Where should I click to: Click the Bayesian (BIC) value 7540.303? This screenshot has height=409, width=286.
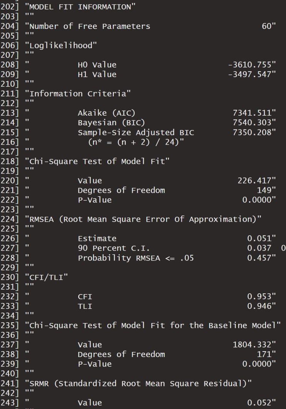(252, 123)
